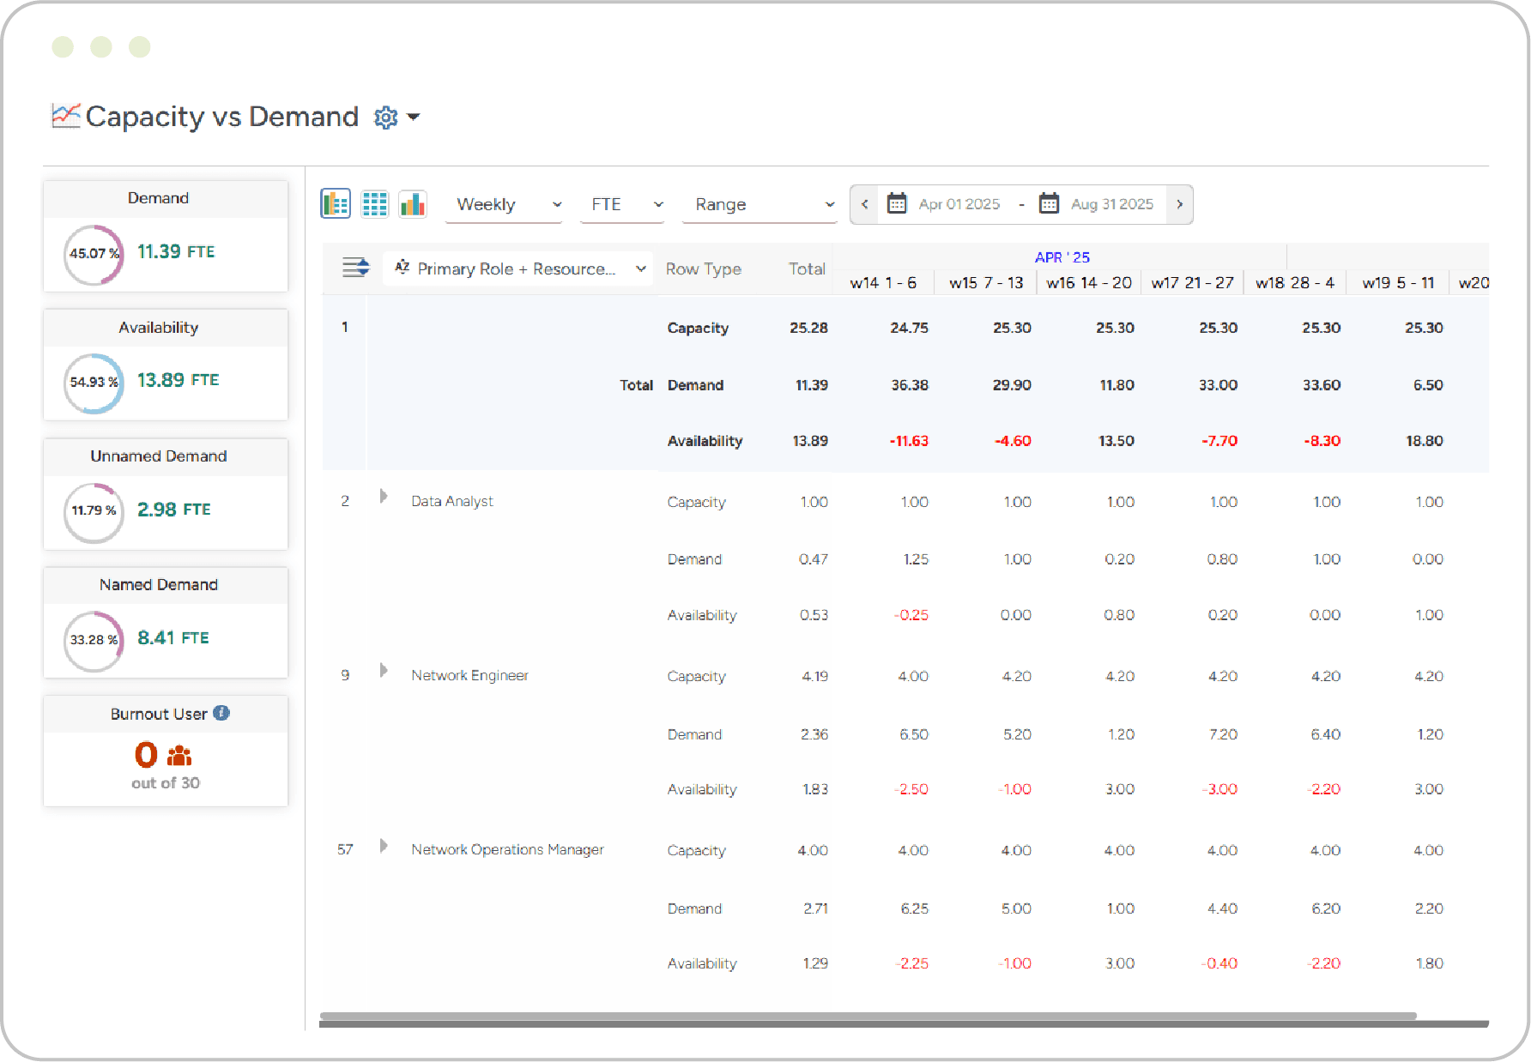Expand the Network Operations Manager row
Screen dimensions: 1531x1062
(x=384, y=846)
